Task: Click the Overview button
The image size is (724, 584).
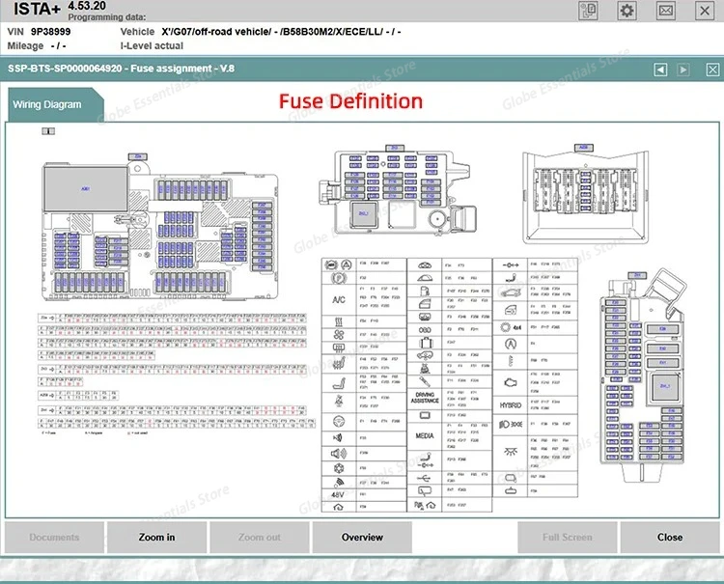Action: click(362, 538)
